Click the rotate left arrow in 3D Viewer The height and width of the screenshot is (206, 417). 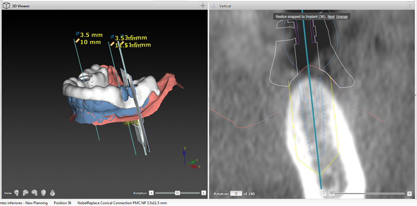pyautogui.click(x=151, y=193)
